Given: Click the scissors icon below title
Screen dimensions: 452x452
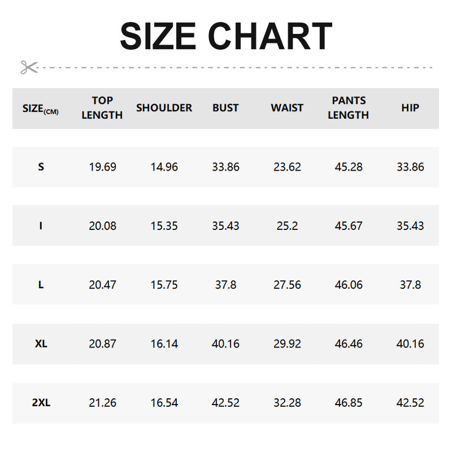Looking at the screenshot, I should tap(29, 67).
